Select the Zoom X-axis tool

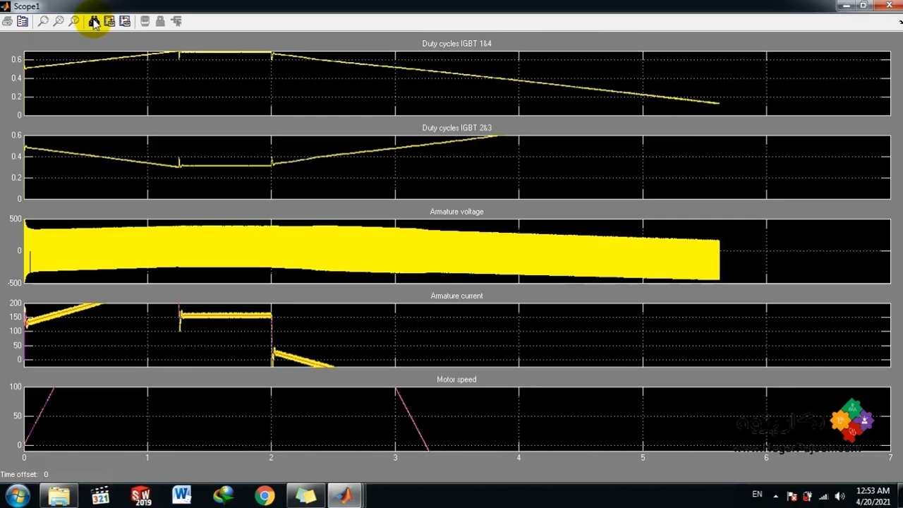[x=59, y=22]
